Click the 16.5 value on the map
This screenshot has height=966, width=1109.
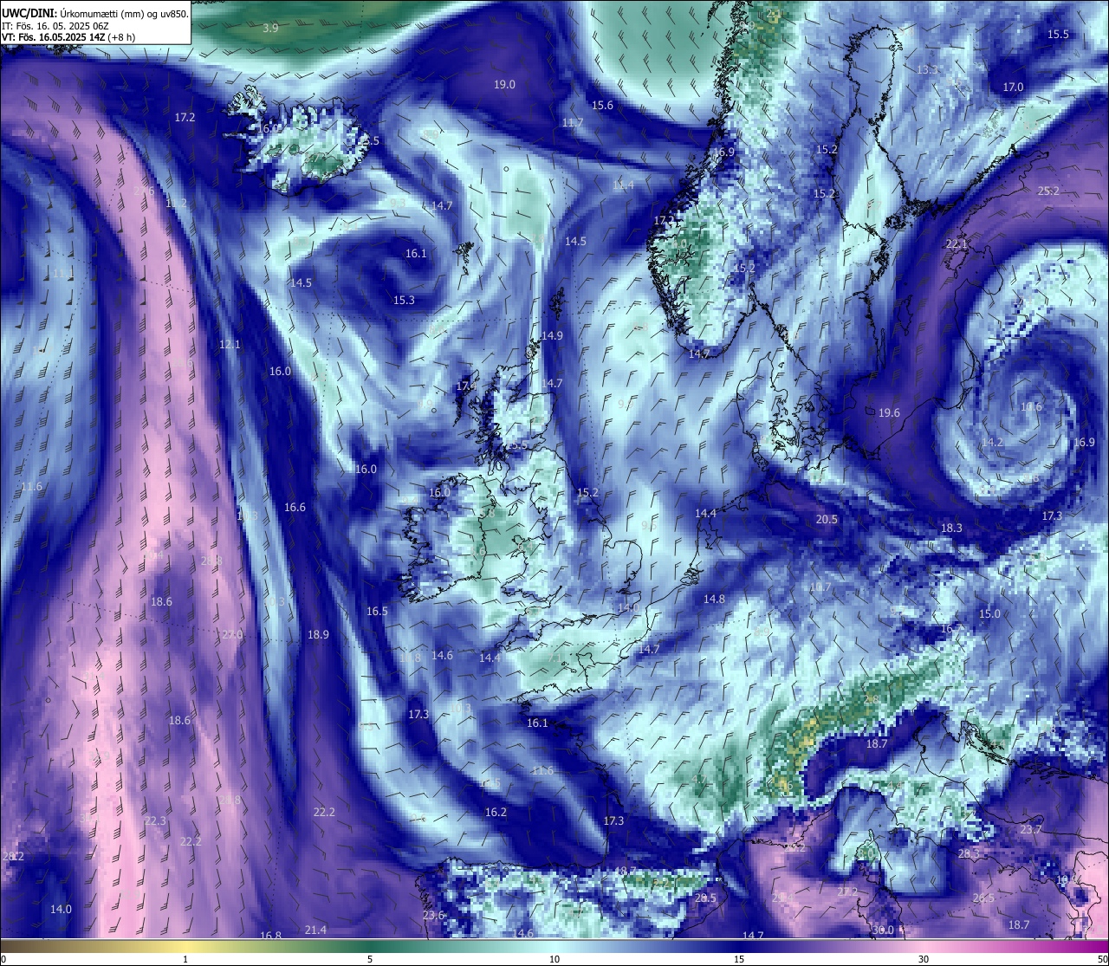377,612
